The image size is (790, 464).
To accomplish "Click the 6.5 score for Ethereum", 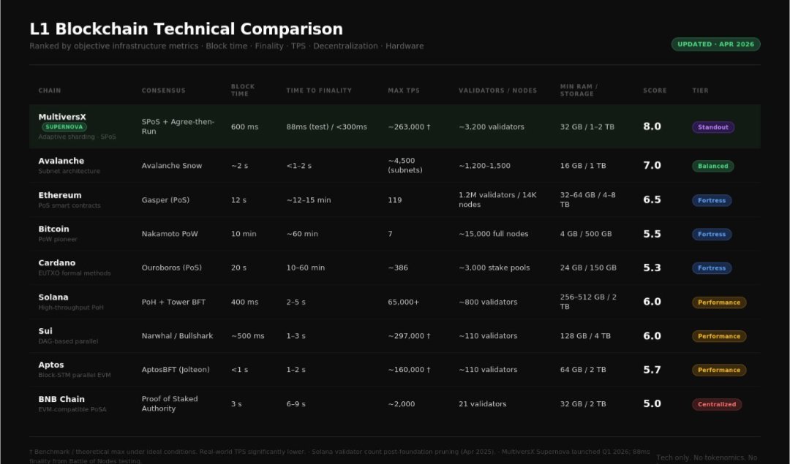I will [652, 199].
